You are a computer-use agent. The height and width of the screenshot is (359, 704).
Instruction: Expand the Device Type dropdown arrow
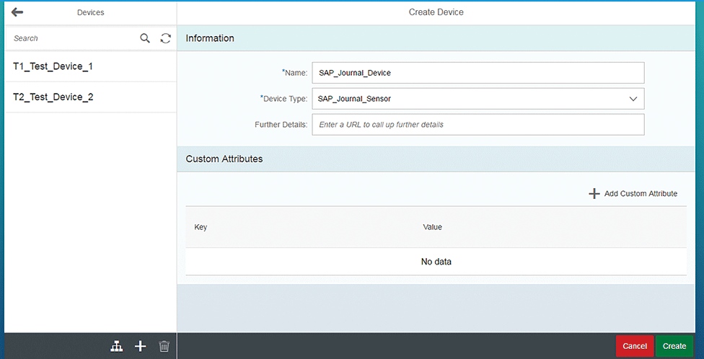(x=633, y=99)
